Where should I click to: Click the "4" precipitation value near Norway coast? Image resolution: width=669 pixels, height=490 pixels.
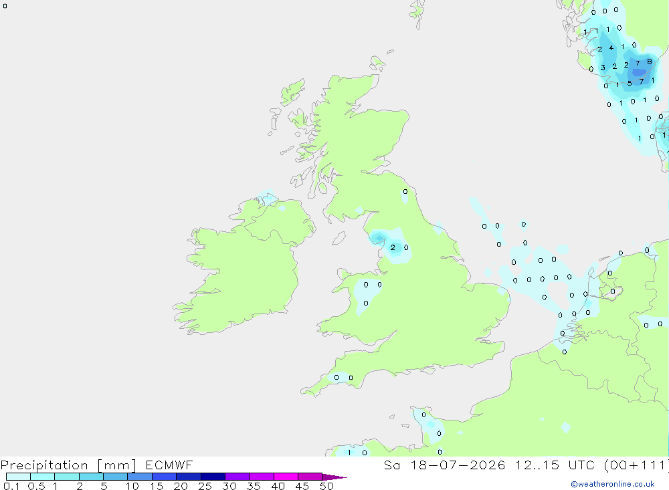click(611, 47)
